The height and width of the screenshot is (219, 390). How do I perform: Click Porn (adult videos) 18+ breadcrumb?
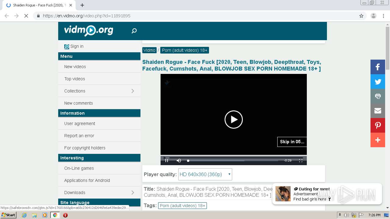tap(185, 50)
